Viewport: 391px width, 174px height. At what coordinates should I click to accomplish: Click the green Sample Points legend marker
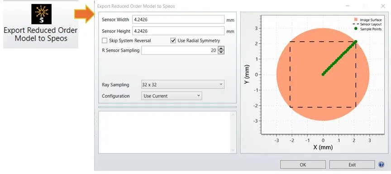(356, 29)
